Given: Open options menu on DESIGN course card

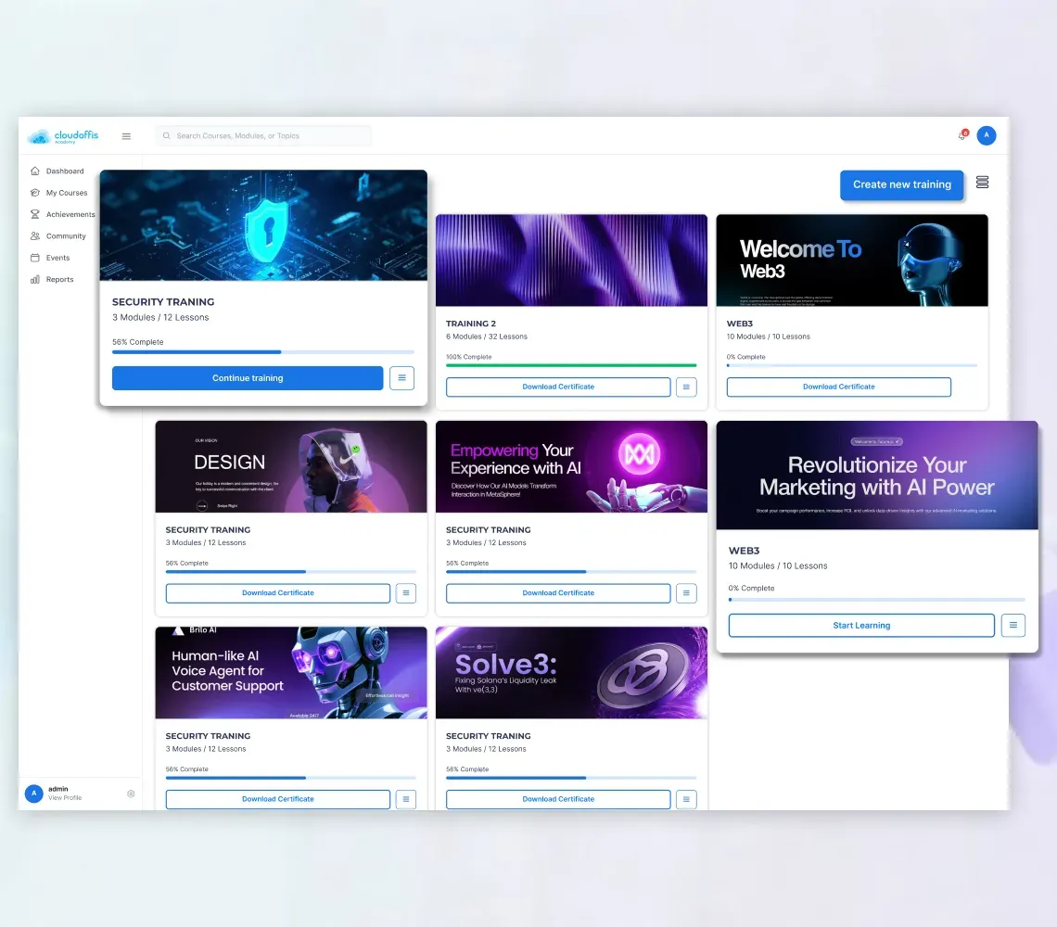Looking at the screenshot, I should coord(406,593).
